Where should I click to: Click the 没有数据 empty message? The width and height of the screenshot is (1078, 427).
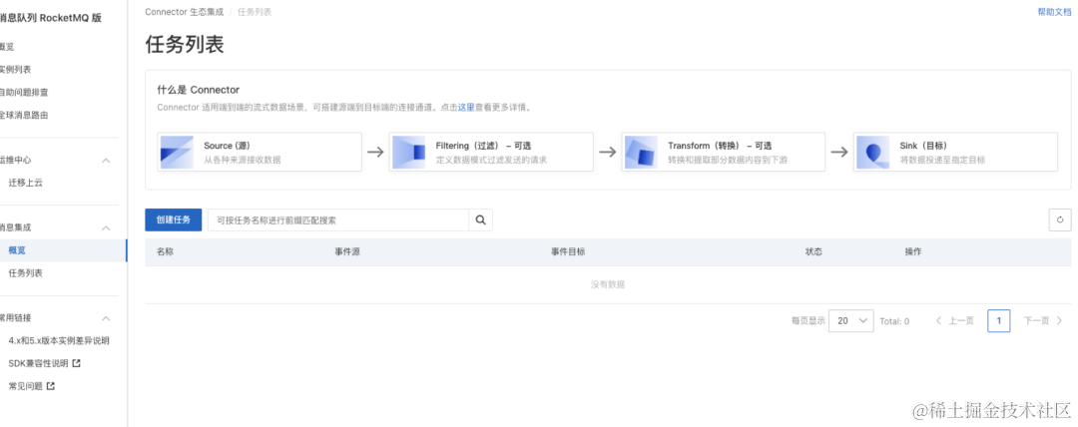[608, 284]
